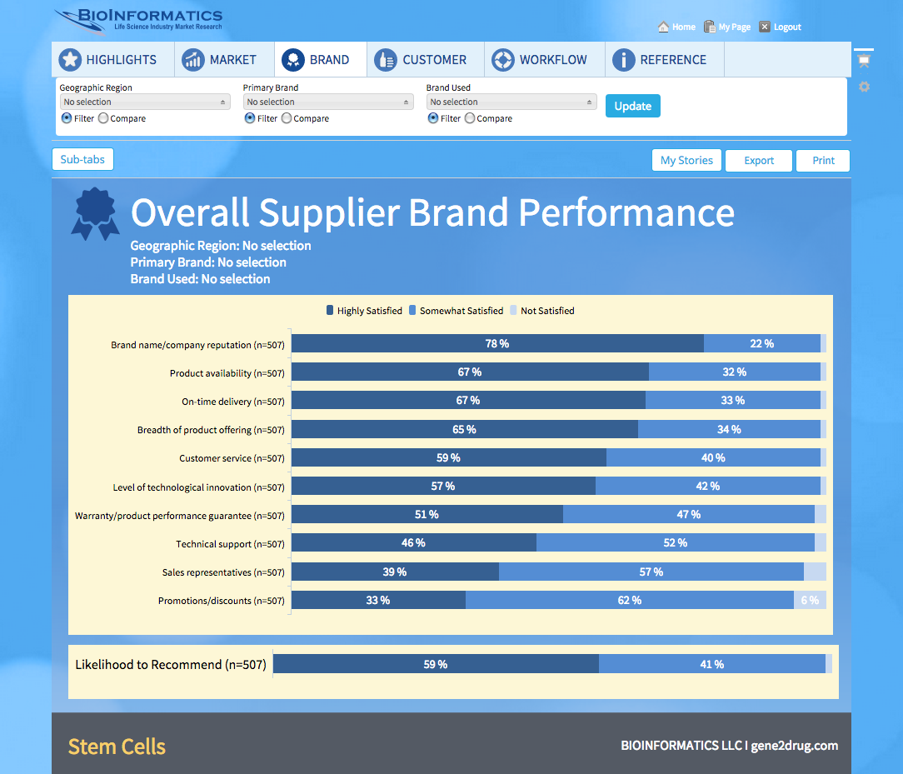Click the presentation mode icon at right edge
Viewport: 903px width, 774px height.
864,59
